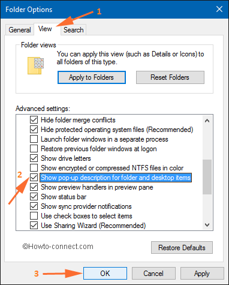This screenshot has height=285, width=229.
Task: Uncheck Show pop-up description checkbox
Action: click(x=34, y=178)
